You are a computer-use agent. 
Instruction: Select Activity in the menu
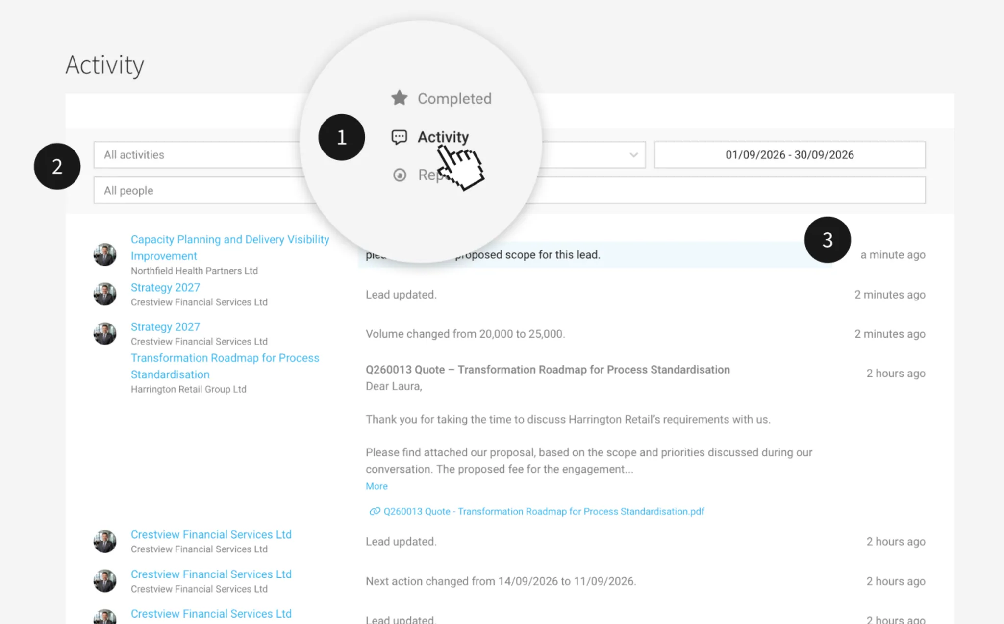tap(443, 137)
